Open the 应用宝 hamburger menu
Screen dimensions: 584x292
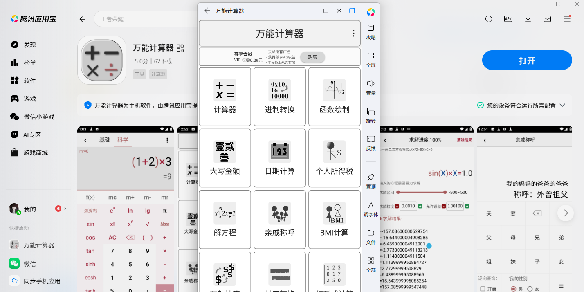point(567,19)
